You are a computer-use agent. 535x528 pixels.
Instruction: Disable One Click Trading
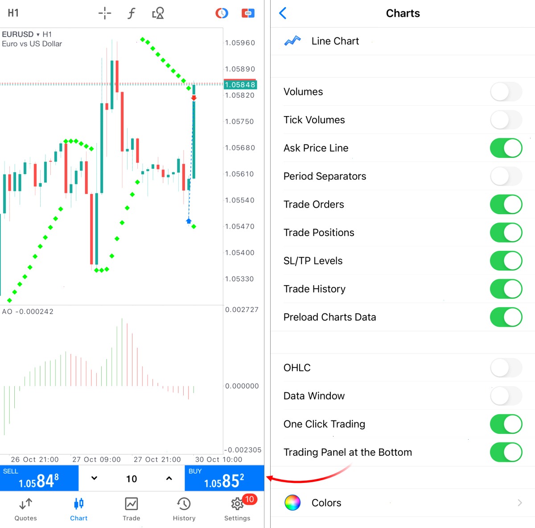coord(506,424)
